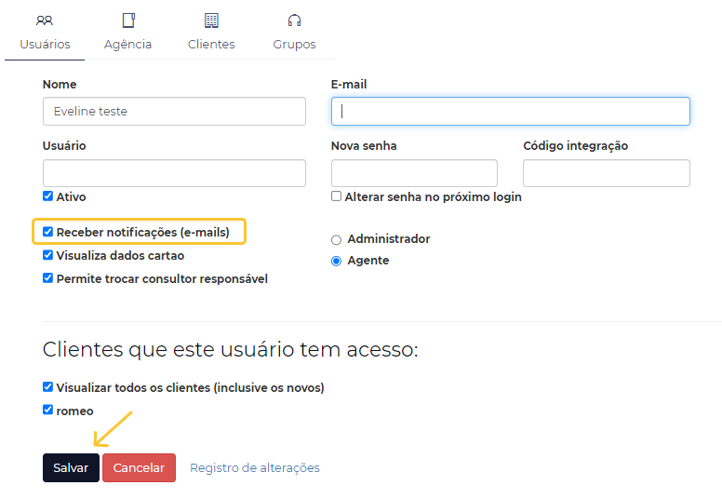Click the red Cancelar button
Screen dimensions: 722x499
(139, 467)
